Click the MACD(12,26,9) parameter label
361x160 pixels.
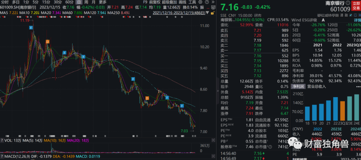17,157
